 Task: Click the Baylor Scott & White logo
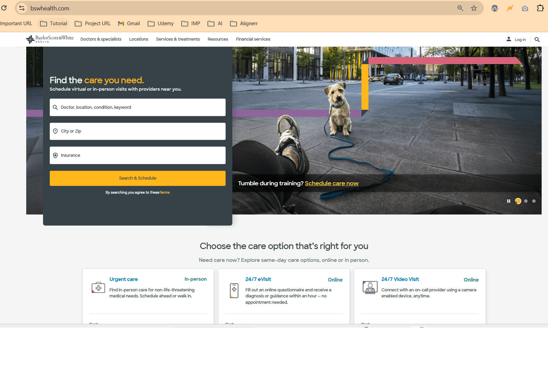(x=50, y=39)
